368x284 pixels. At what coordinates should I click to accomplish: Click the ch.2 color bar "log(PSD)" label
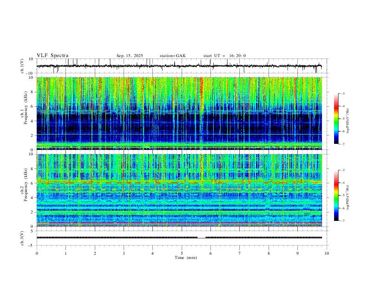[x=348, y=198]
